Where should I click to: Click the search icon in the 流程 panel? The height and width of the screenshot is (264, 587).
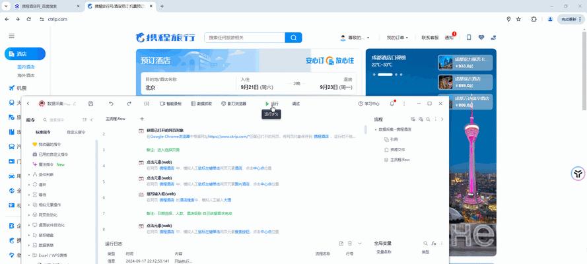[428, 119]
